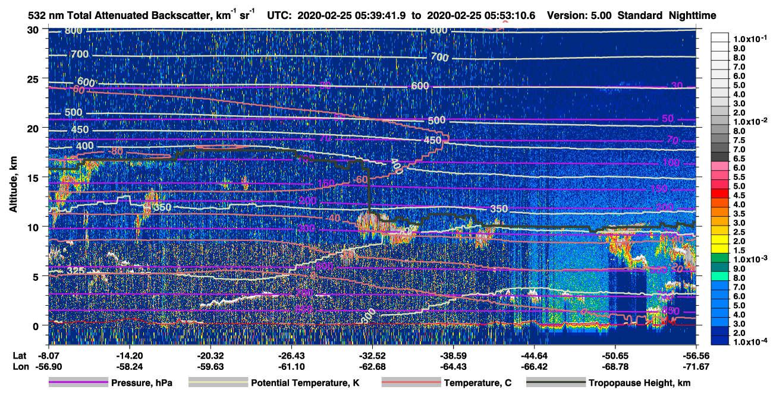Image resolution: width=773 pixels, height=396 pixels.
Task: Click the 'Temperature, C' legend label
Action: pos(479,384)
